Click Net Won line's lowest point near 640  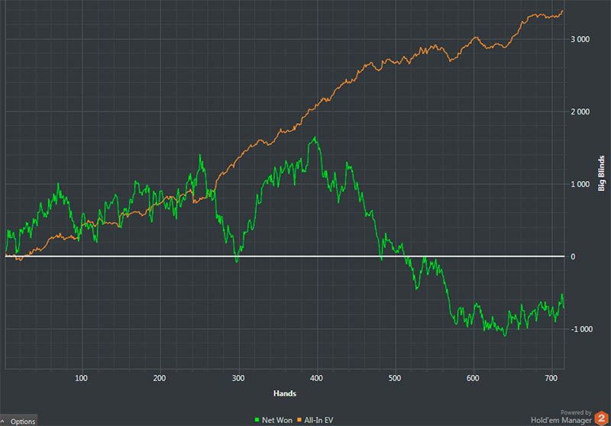tap(505, 335)
